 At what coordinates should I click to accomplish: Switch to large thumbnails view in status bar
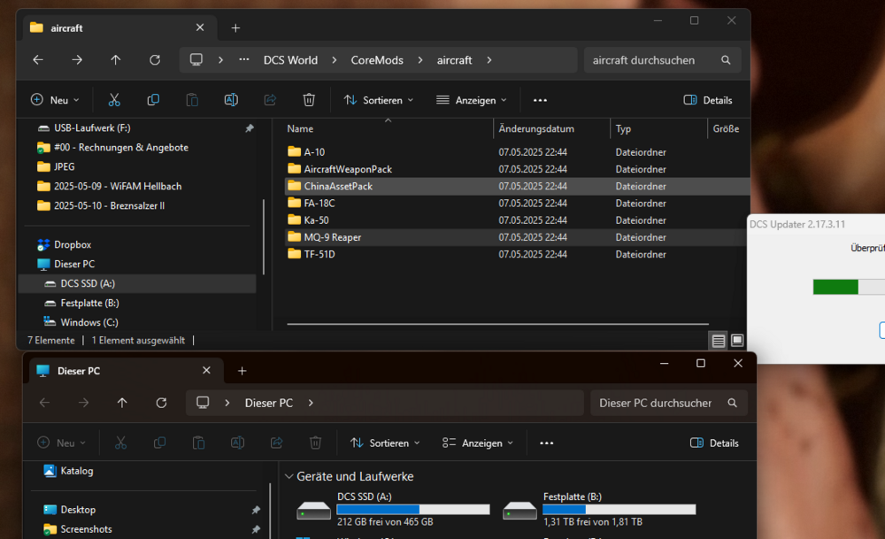[737, 340]
